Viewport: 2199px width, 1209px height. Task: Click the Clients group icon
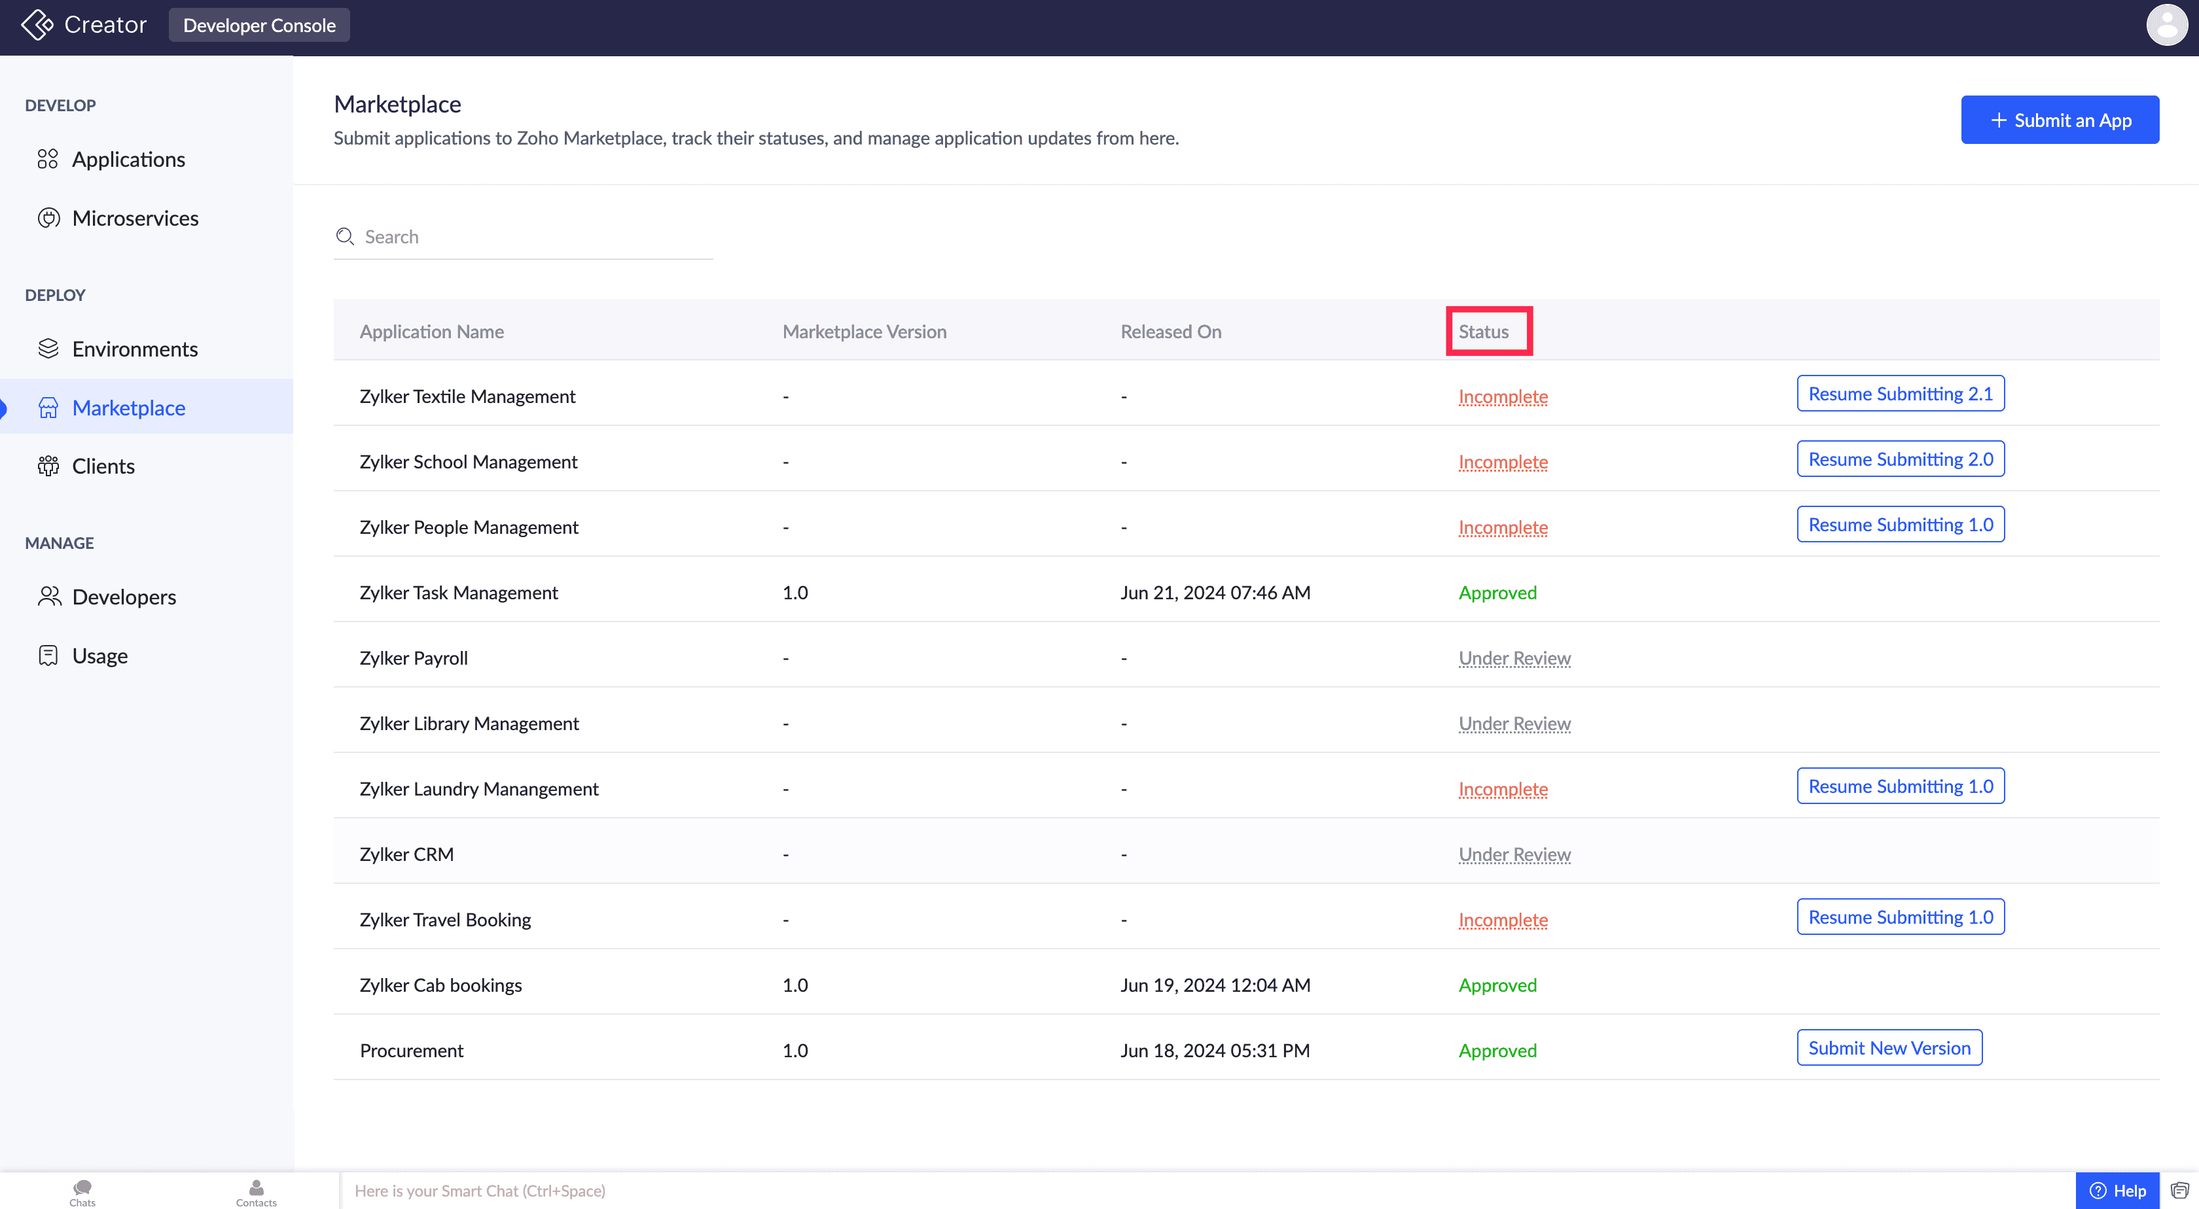pos(48,466)
